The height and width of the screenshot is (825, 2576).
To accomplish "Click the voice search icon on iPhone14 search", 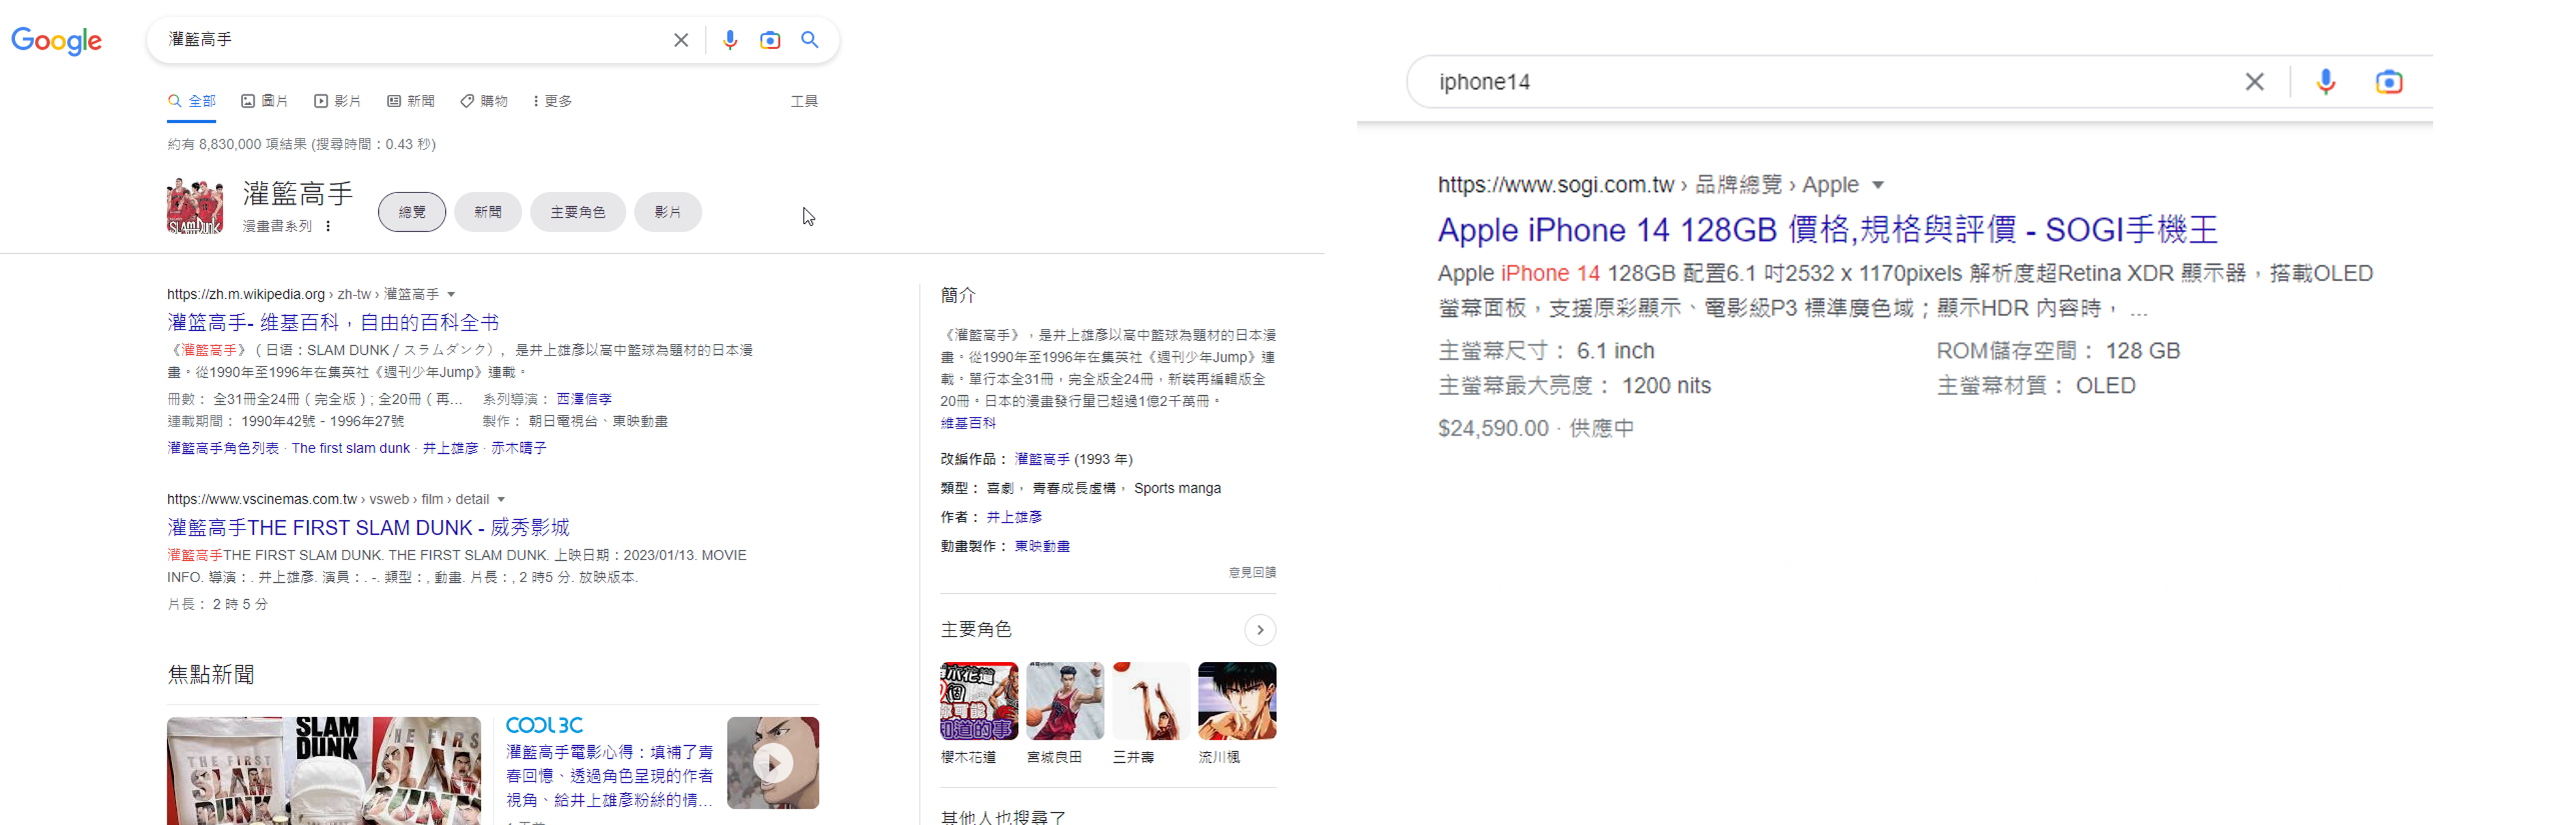I will pyautogui.click(x=2325, y=81).
